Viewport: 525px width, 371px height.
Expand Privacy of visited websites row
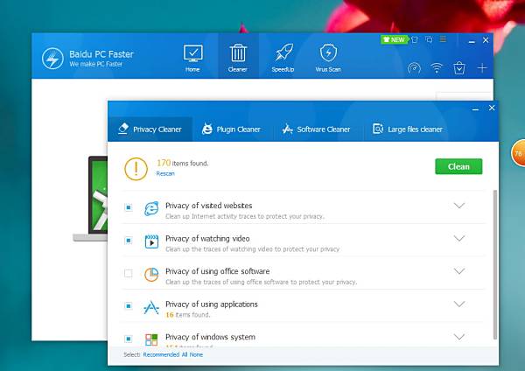click(459, 206)
